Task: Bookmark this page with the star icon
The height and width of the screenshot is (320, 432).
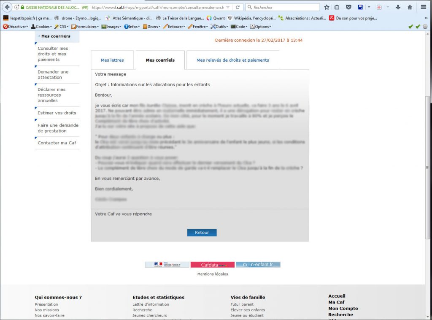Action: (327, 7)
